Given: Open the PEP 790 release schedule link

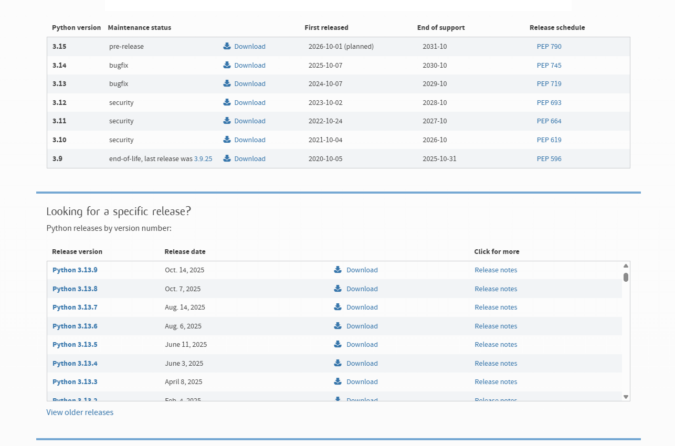Looking at the screenshot, I should [549, 47].
